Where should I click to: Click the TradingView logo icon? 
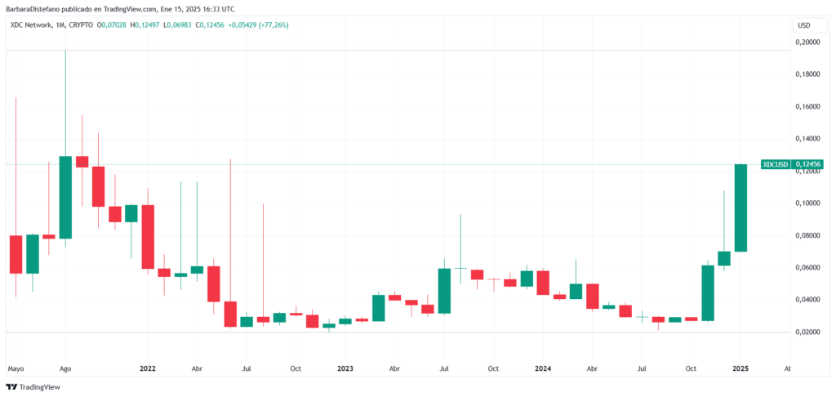pos(11,387)
